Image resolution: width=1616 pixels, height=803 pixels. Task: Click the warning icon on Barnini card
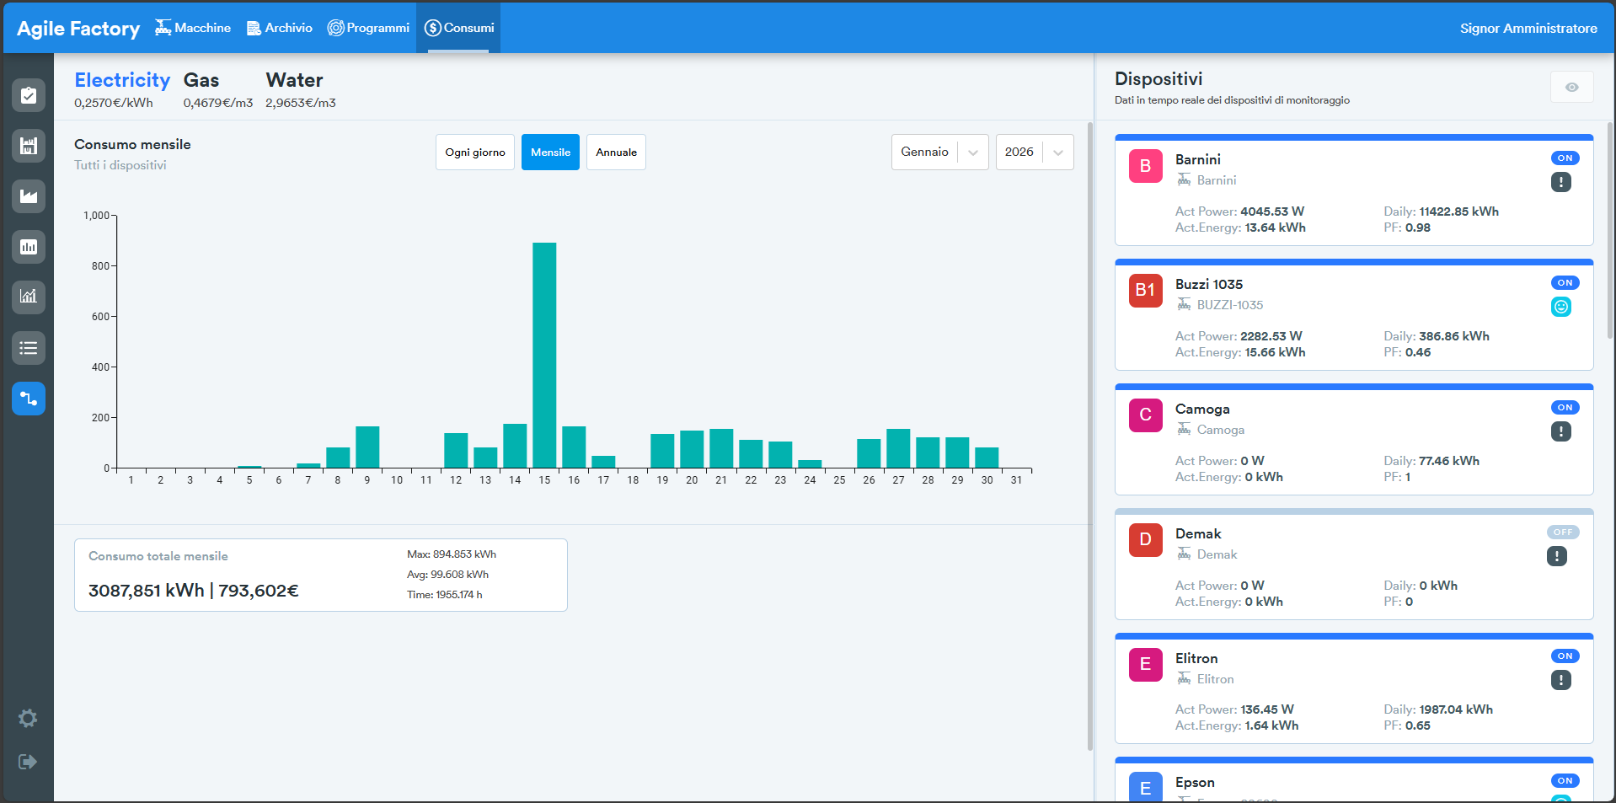pos(1561,182)
